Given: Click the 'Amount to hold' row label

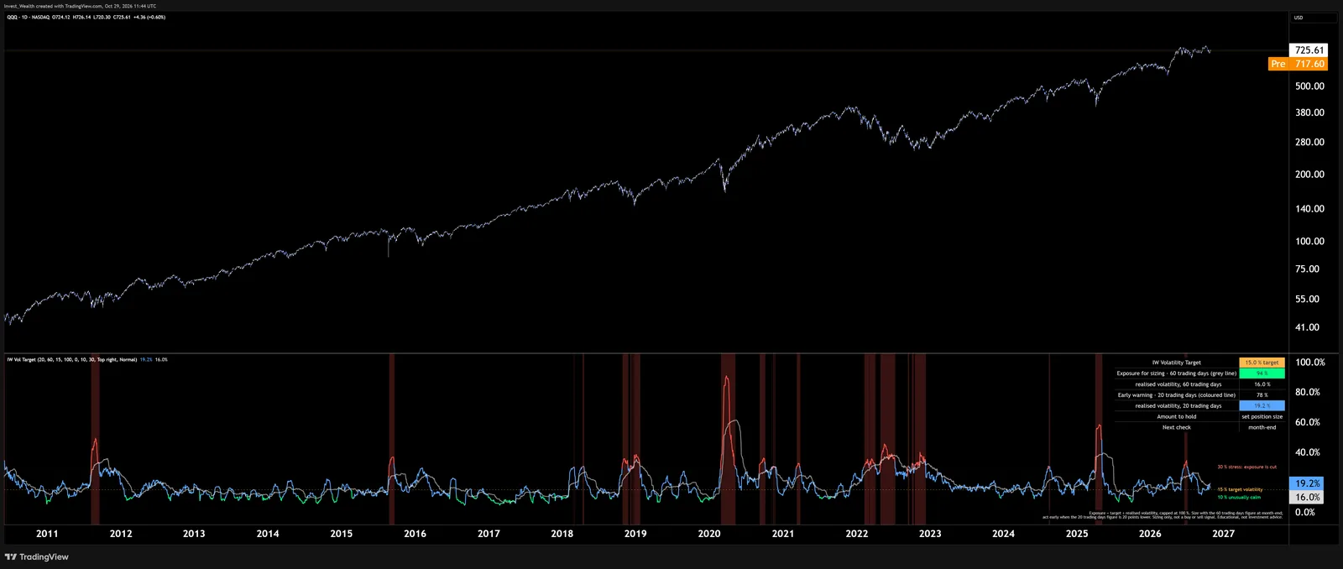Looking at the screenshot, I should 1177,417.
